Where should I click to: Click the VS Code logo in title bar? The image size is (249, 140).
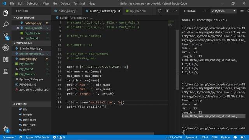[4, 3]
